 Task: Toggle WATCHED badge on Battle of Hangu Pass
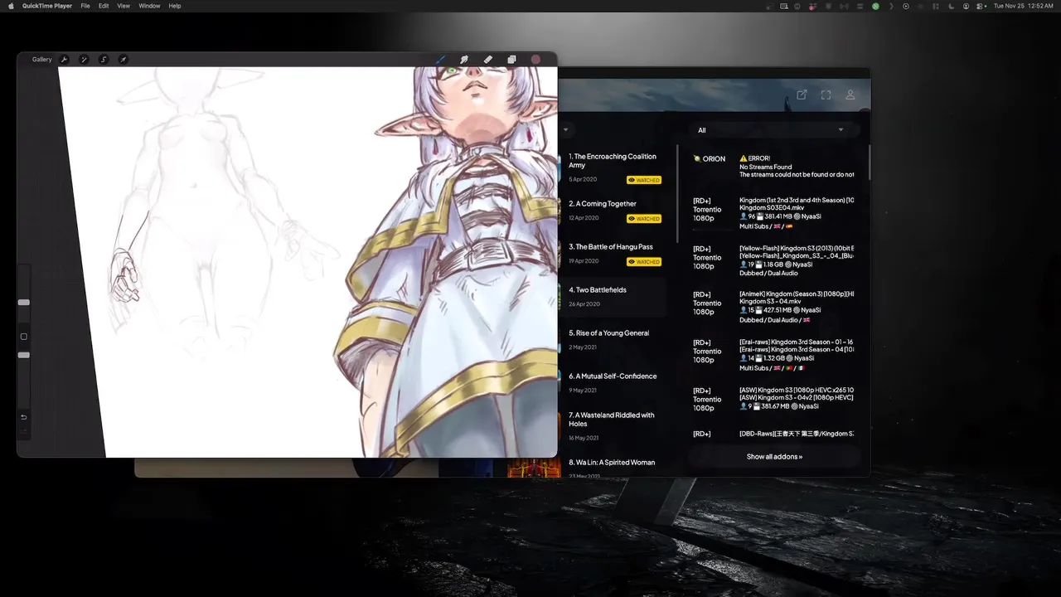point(644,262)
